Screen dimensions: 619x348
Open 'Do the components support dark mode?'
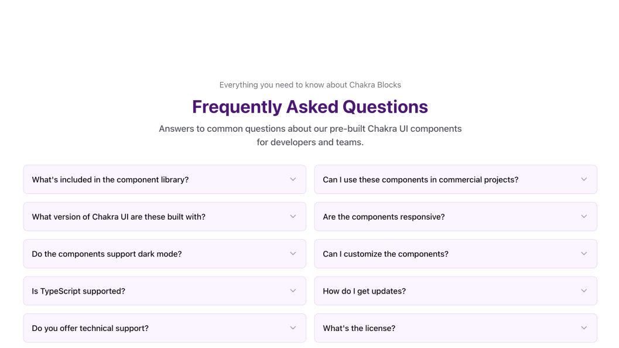pyautogui.click(x=107, y=254)
